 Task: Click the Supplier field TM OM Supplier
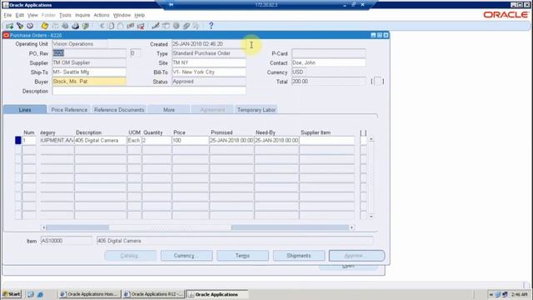click(x=89, y=63)
